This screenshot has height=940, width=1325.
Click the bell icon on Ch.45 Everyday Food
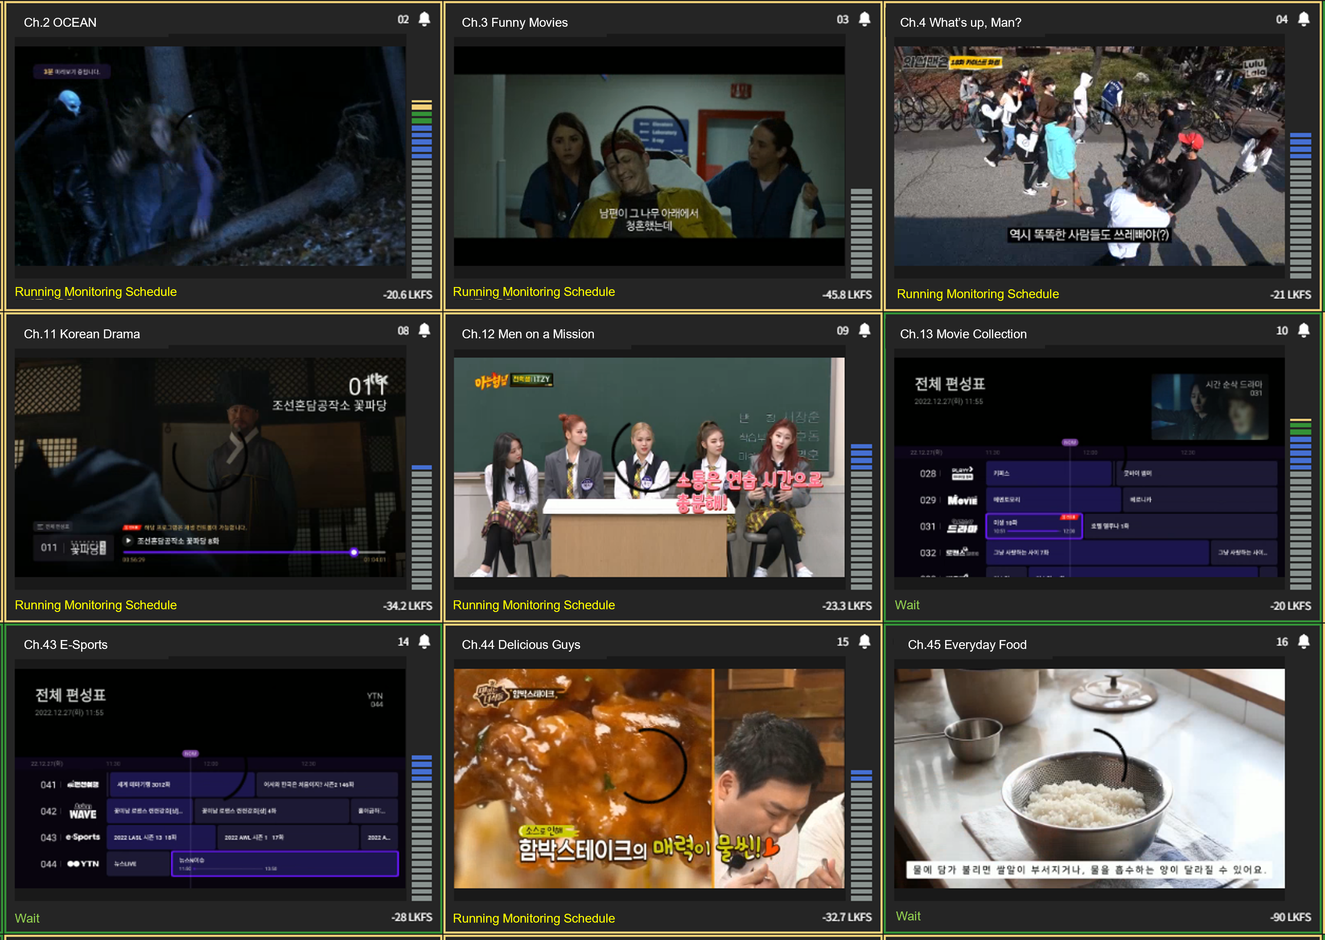pyautogui.click(x=1304, y=641)
